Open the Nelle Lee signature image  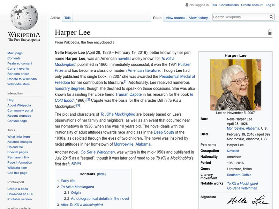[249, 200]
